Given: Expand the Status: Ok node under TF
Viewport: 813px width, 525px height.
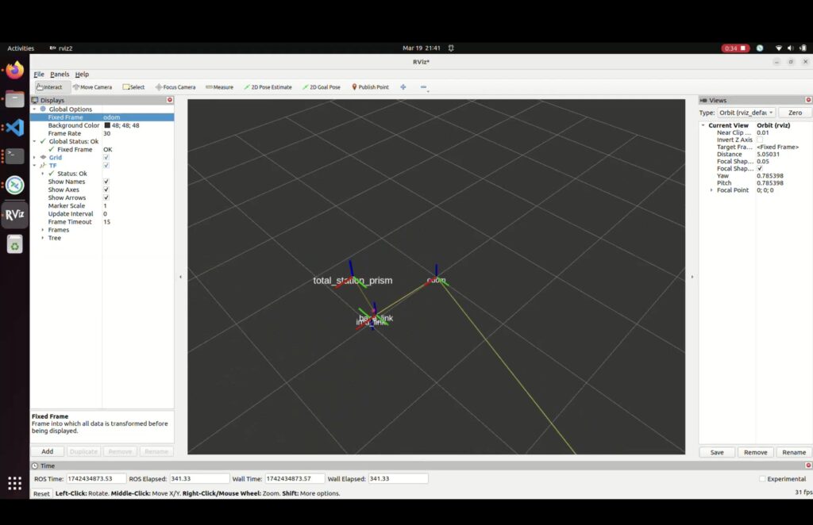Looking at the screenshot, I should [x=43, y=174].
